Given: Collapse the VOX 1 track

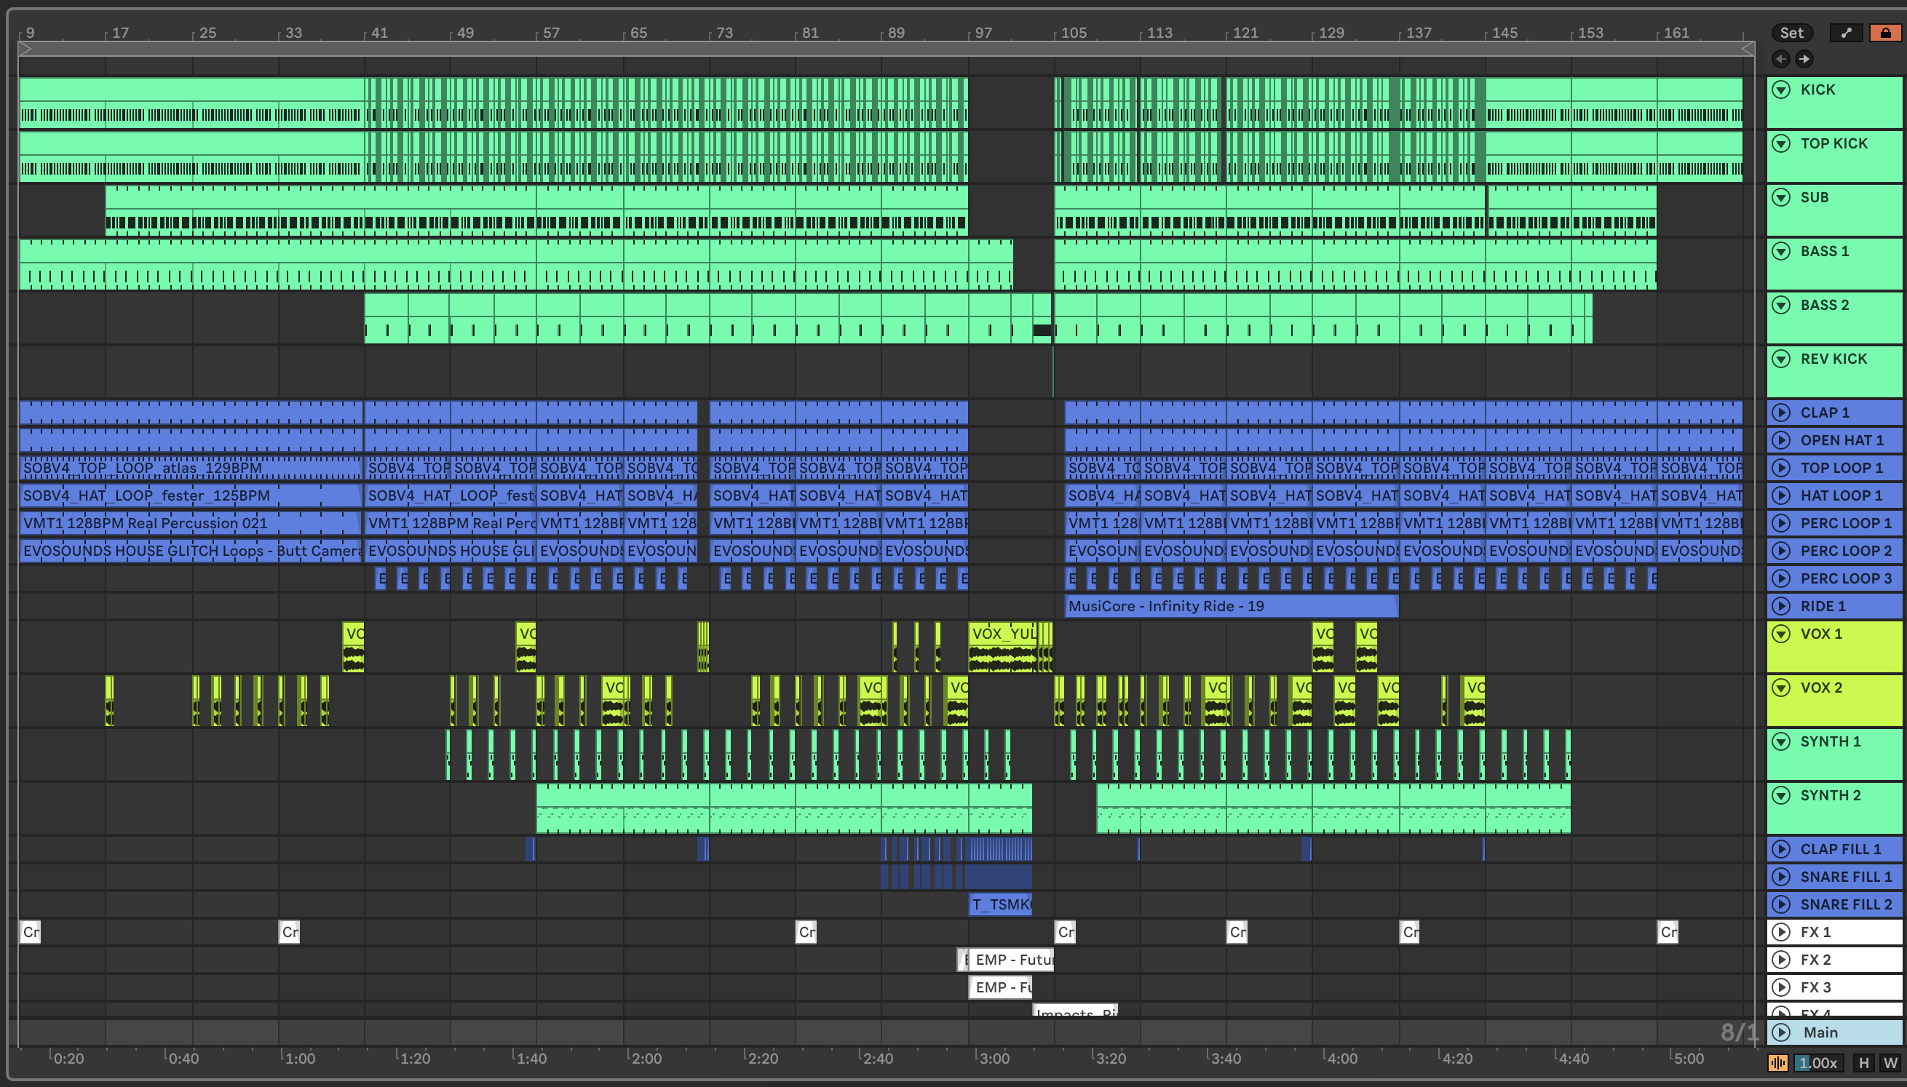Looking at the screenshot, I should pos(1782,634).
